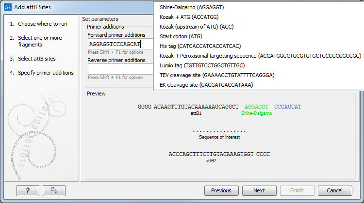Click the Previous button
The image size is (364, 203).
pyautogui.click(x=221, y=190)
